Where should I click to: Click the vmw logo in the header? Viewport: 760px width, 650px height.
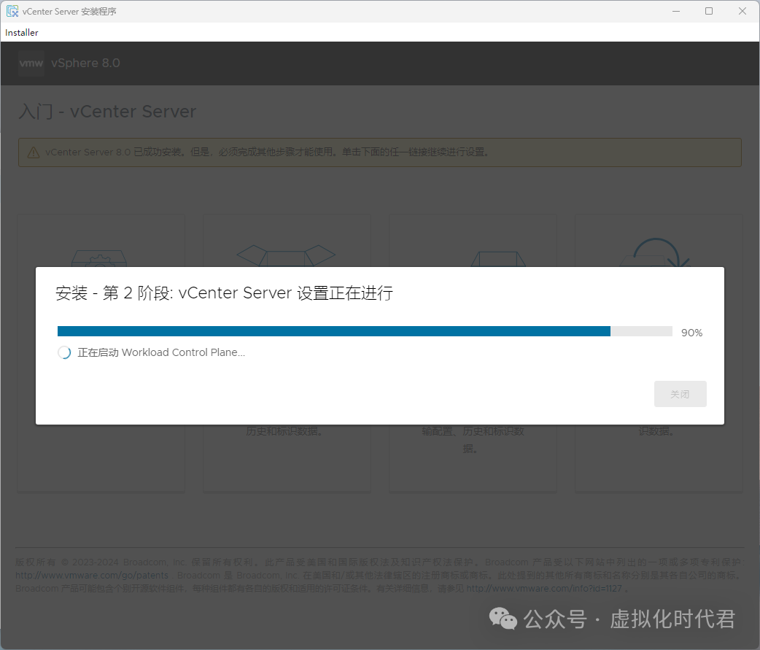click(x=31, y=63)
